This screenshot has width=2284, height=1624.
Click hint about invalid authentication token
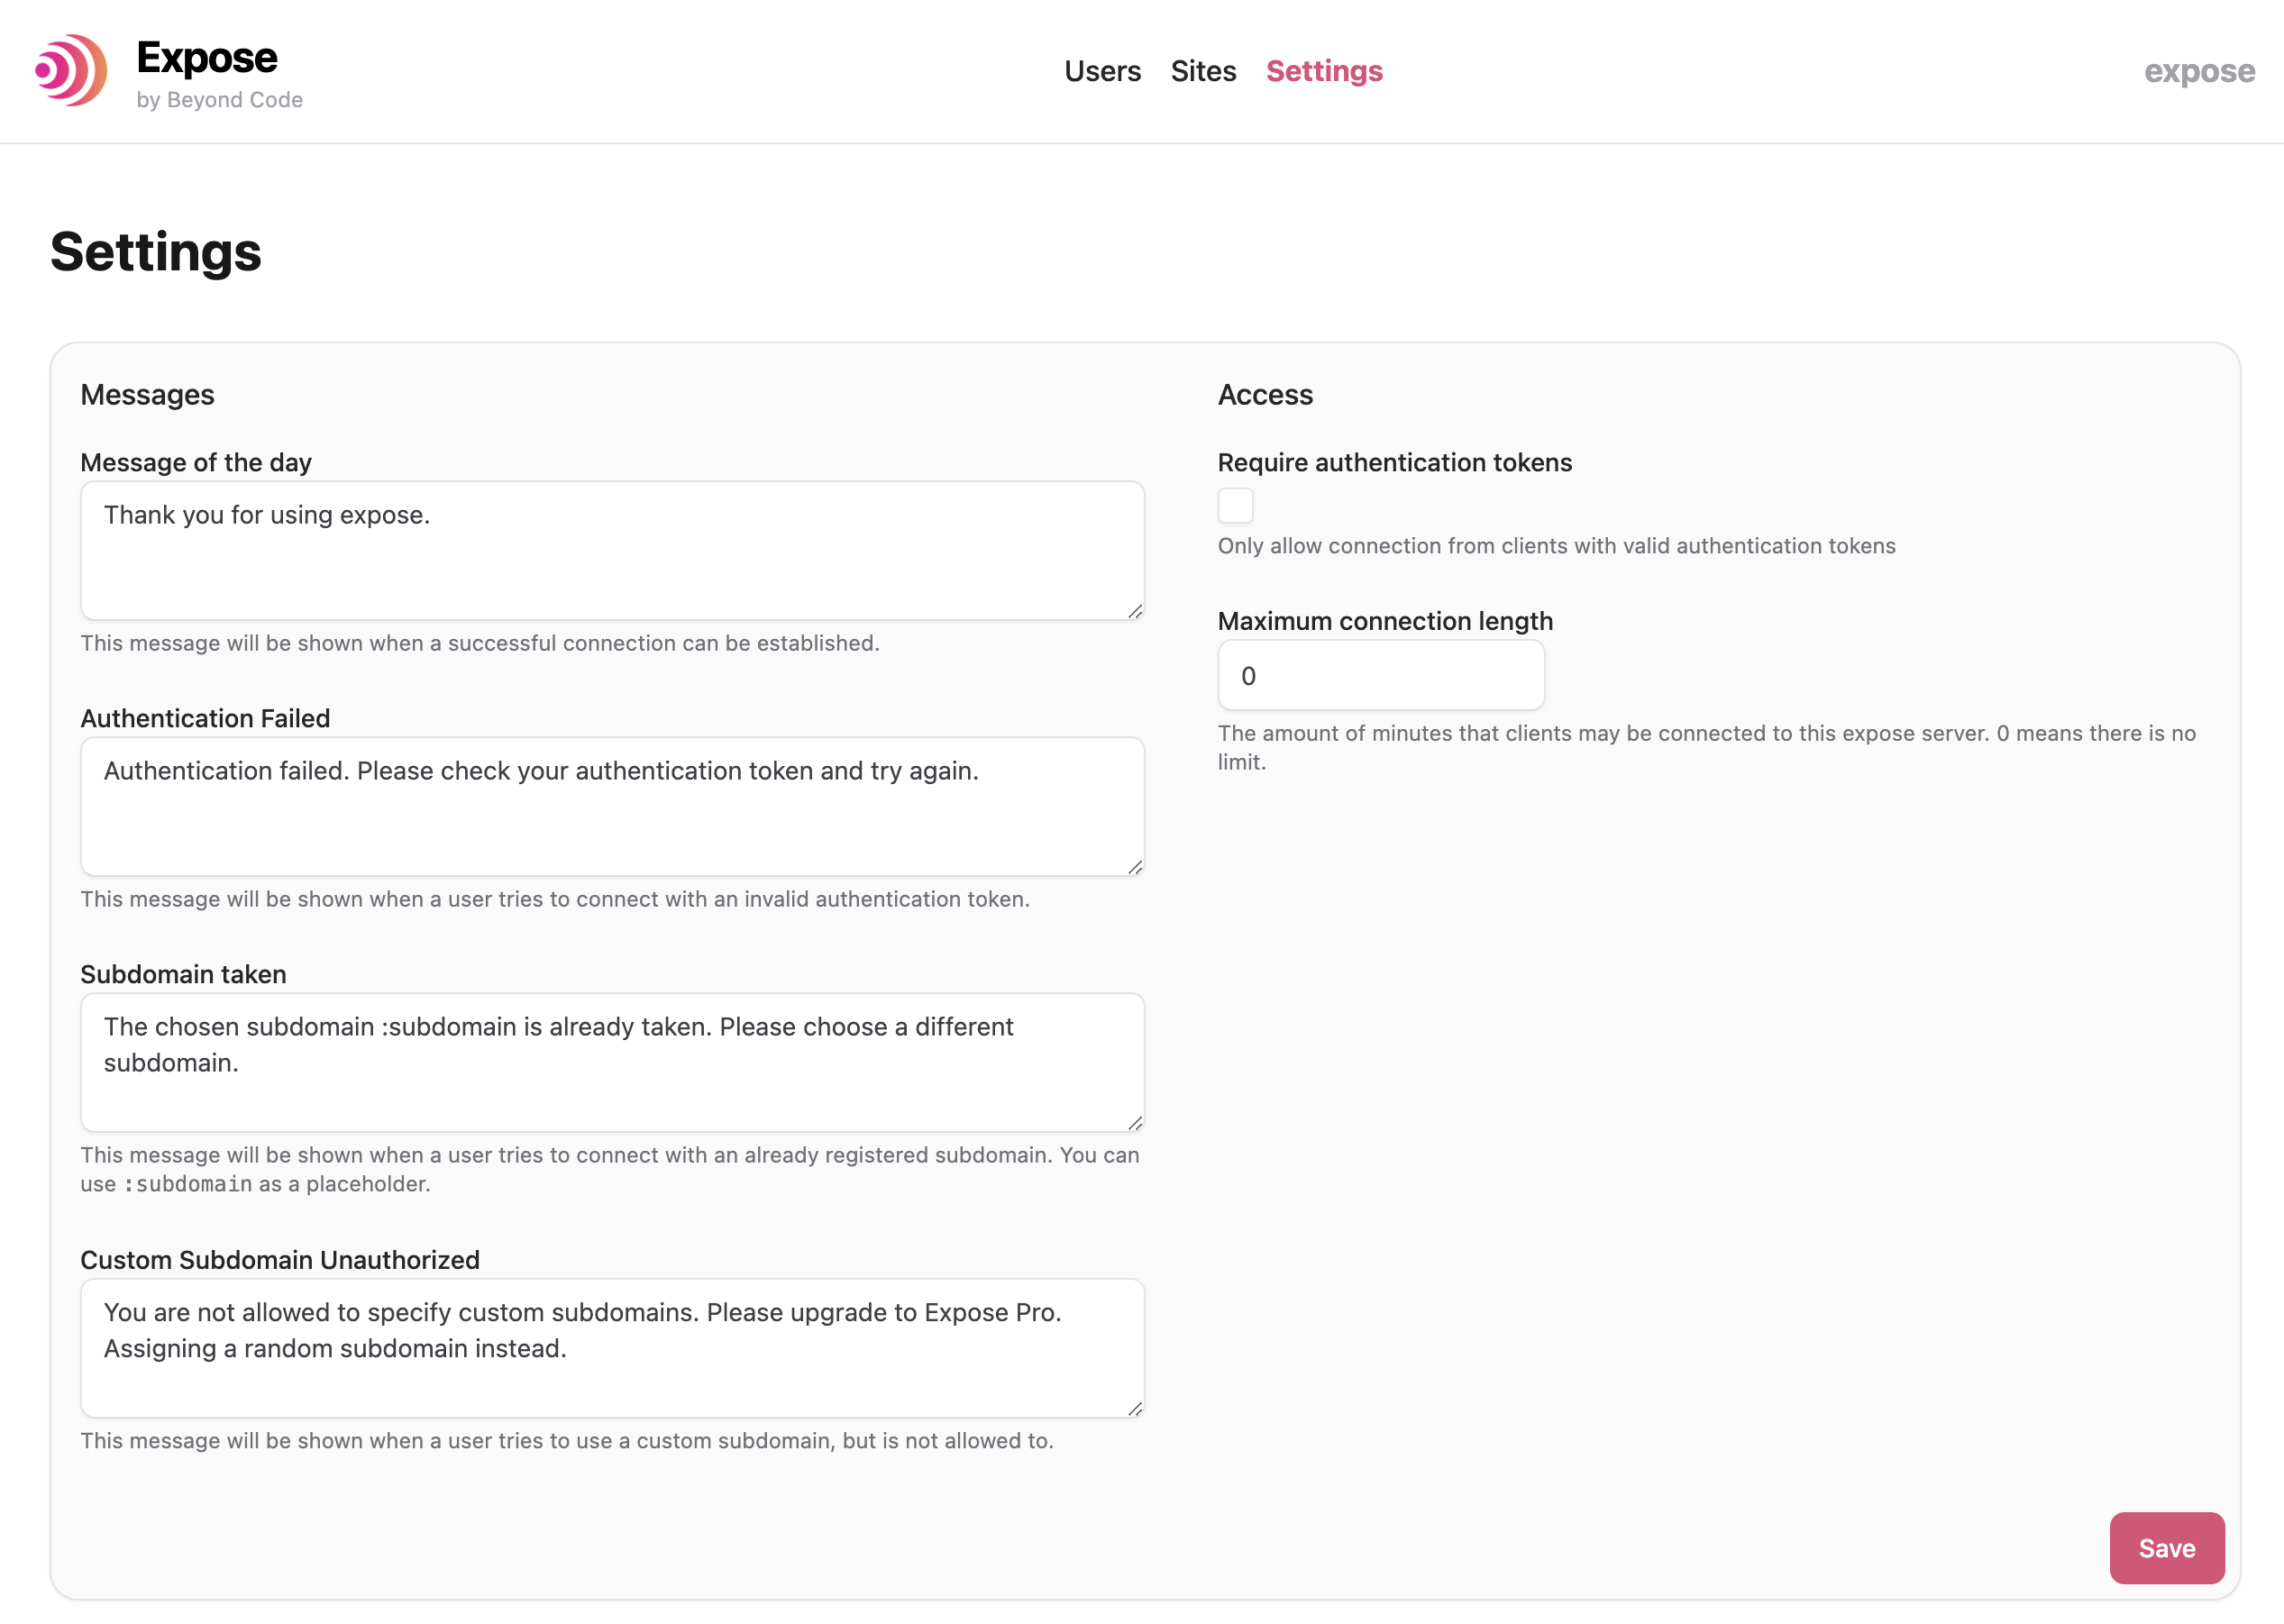coord(555,899)
